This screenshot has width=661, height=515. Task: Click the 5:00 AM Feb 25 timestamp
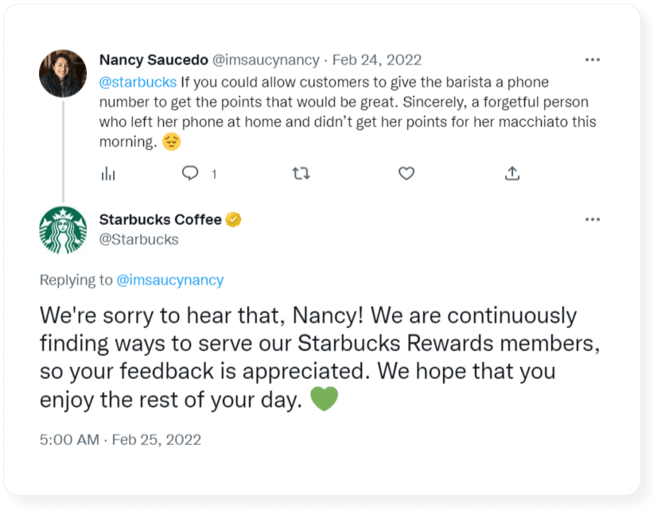120,439
